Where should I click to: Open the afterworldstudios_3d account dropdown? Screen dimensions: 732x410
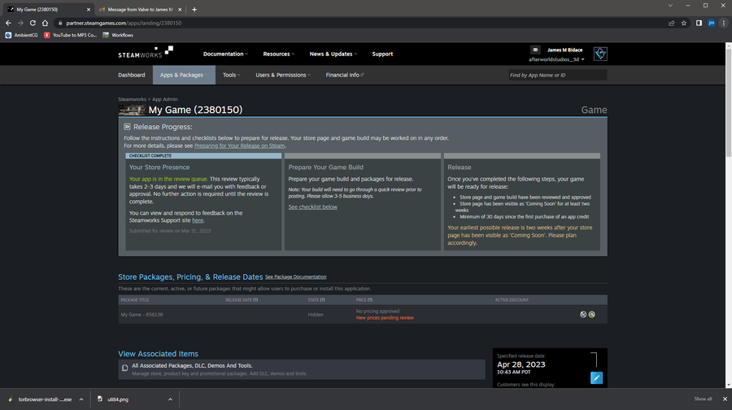tap(556, 59)
